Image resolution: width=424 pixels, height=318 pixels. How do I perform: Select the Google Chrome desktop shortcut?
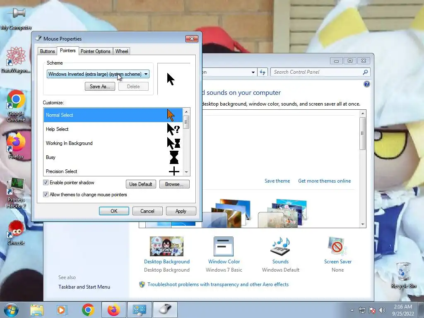click(16, 106)
